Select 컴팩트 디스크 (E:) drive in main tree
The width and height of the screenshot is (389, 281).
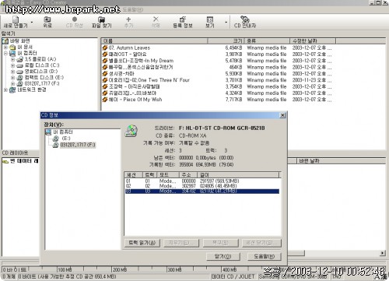40,77
